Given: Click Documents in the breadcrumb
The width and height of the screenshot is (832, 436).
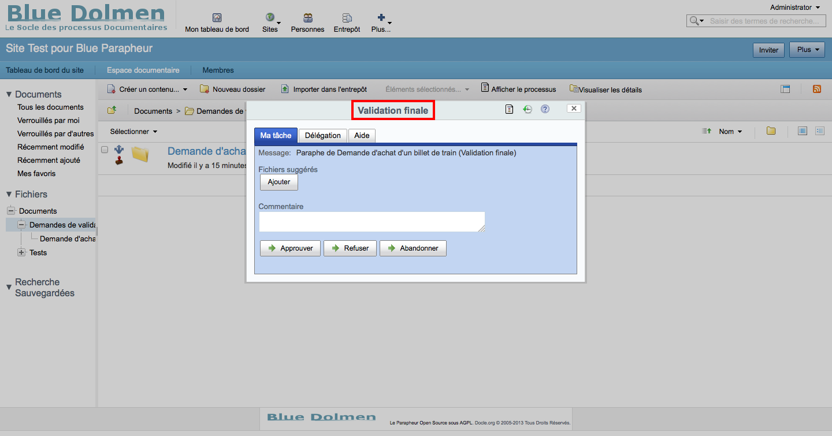Looking at the screenshot, I should point(153,111).
